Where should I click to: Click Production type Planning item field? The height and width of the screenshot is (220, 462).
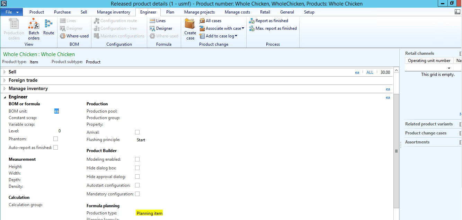(x=150, y=213)
